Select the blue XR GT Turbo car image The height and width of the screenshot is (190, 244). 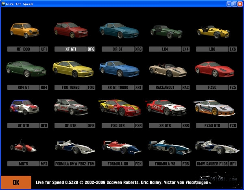pyautogui.click(x=119, y=69)
